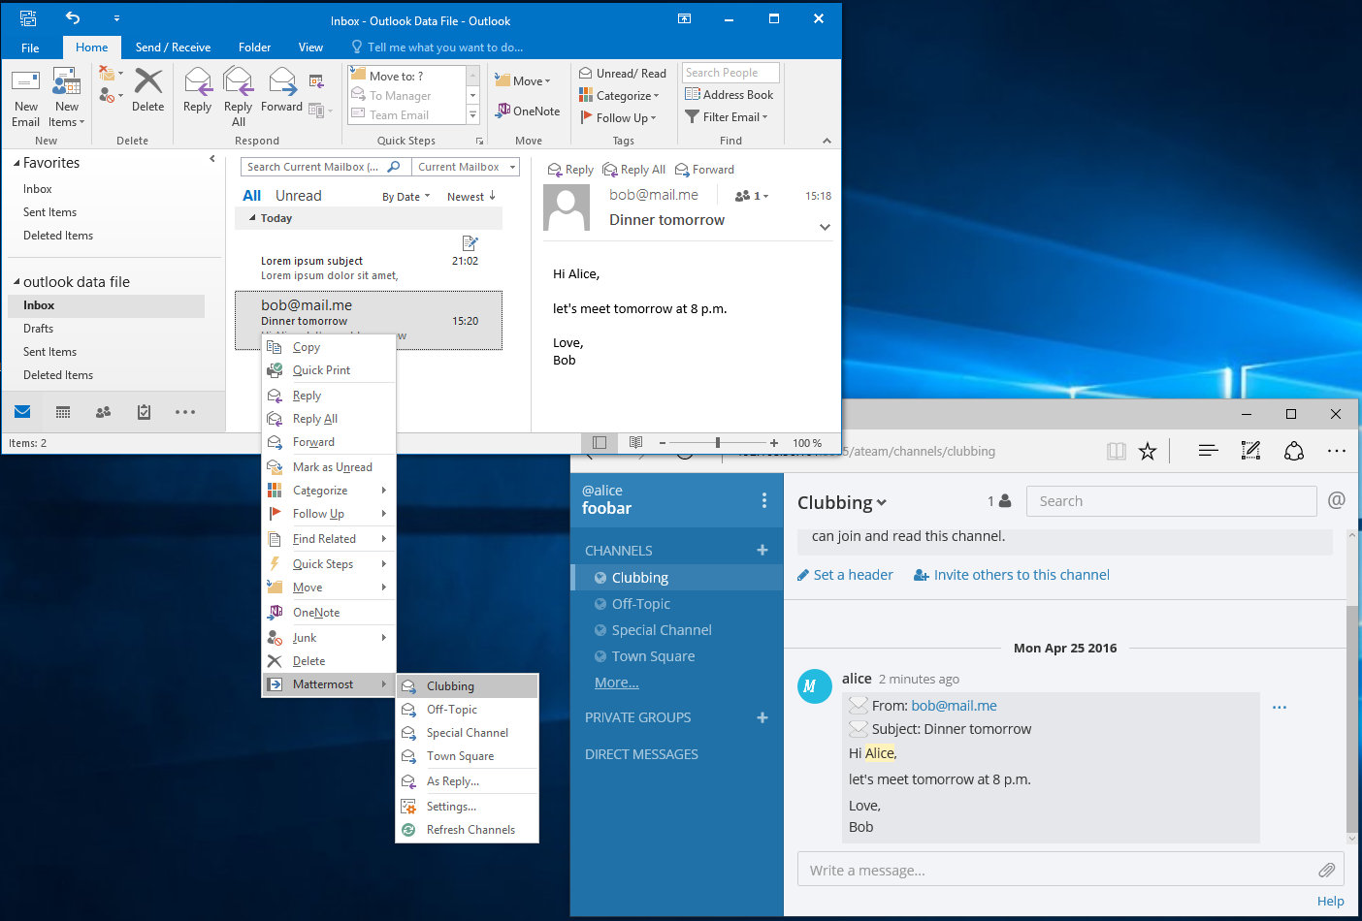Screen dimensions: 1362x921
Task: Show only Unread messages filter
Action: tap(298, 196)
